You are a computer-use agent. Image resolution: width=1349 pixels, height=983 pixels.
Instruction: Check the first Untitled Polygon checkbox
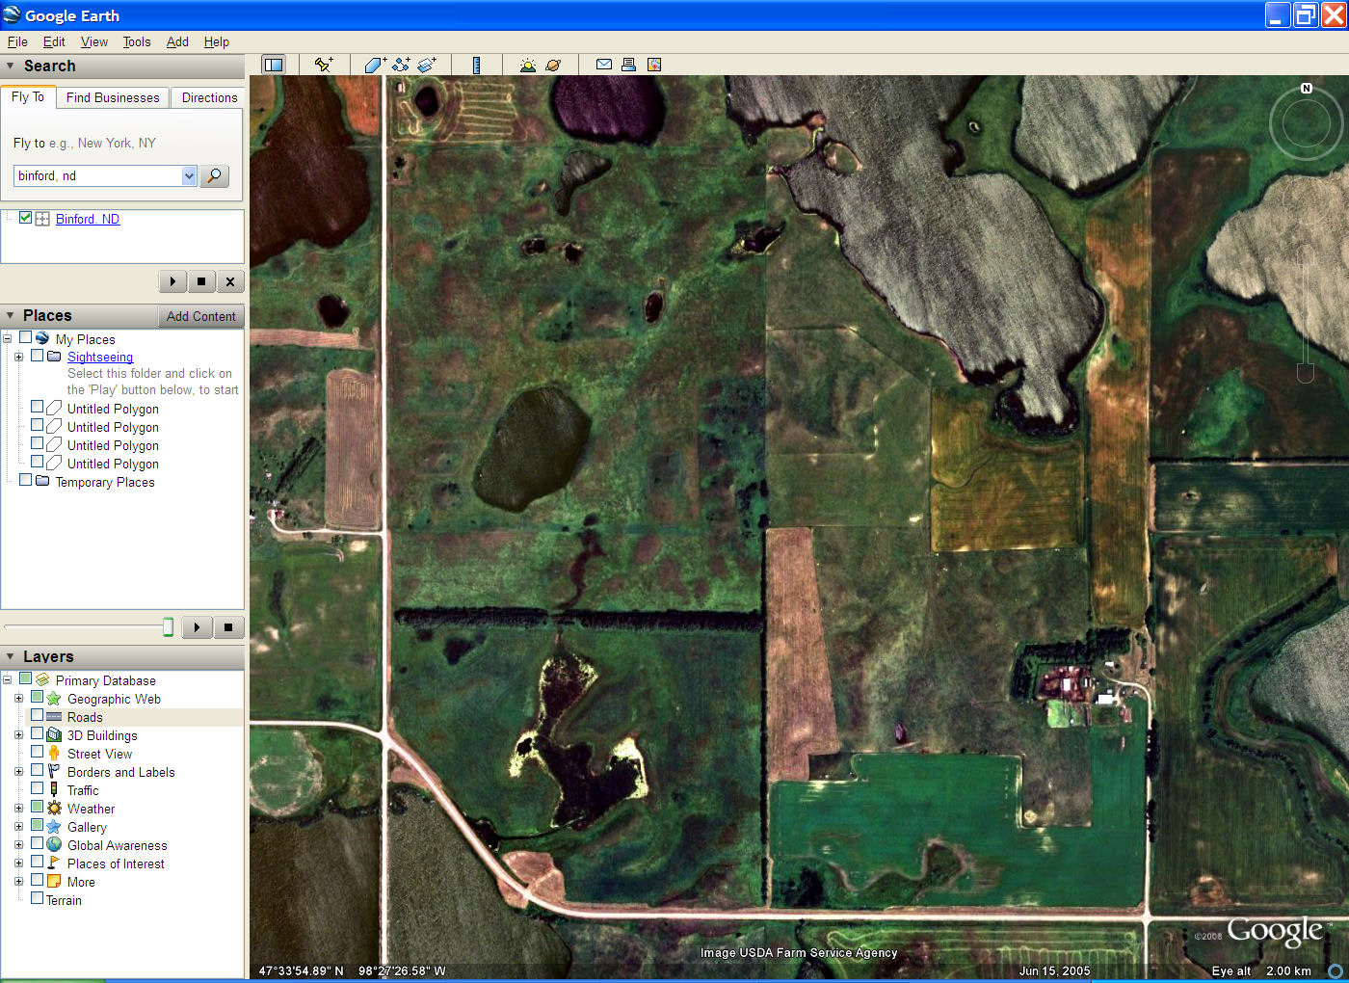(37, 407)
